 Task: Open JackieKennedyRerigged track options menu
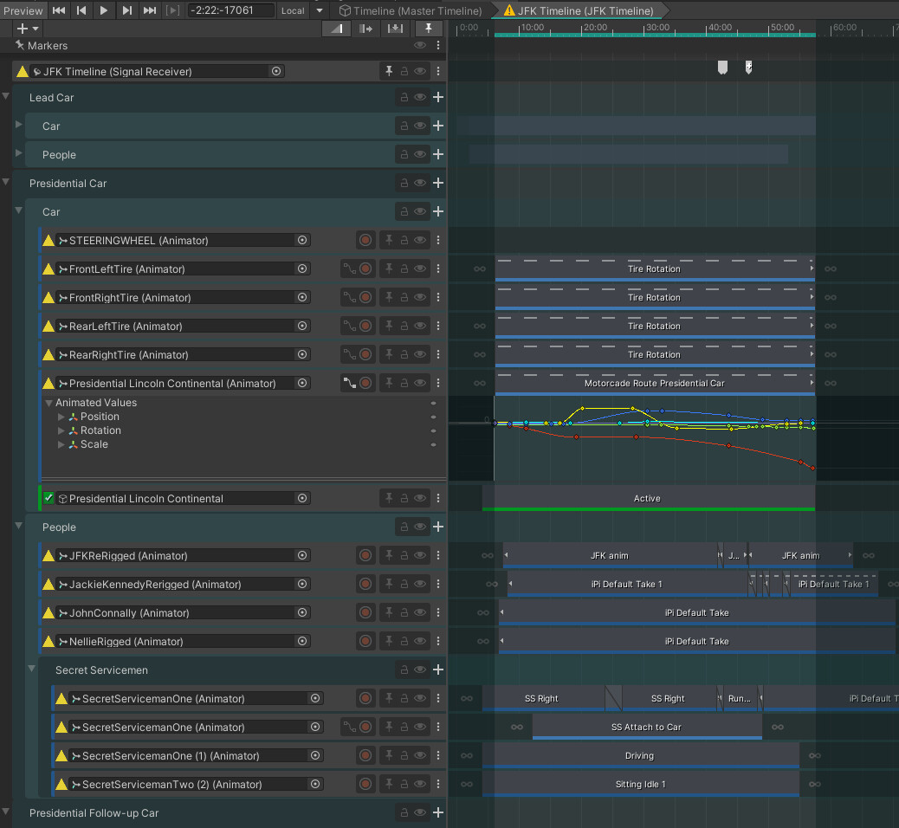click(x=438, y=584)
